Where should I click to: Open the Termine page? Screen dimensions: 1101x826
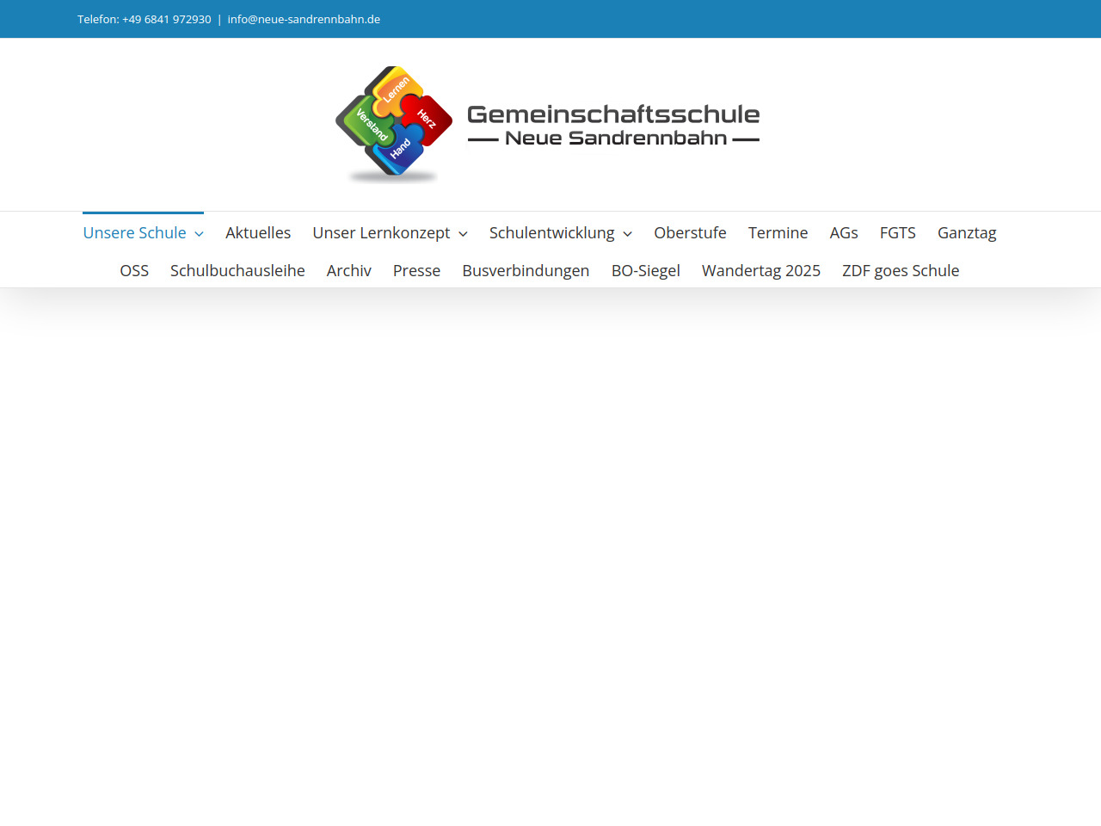(778, 233)
